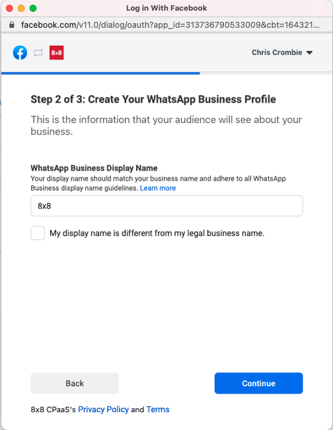Click the red 8x8 app logo
Image resolution: width=333 pixels, height=430 pixels.
56,52
